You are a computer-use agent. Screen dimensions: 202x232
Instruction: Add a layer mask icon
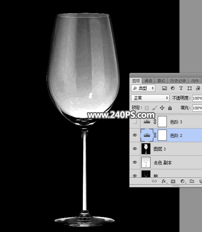click(173, 181)
